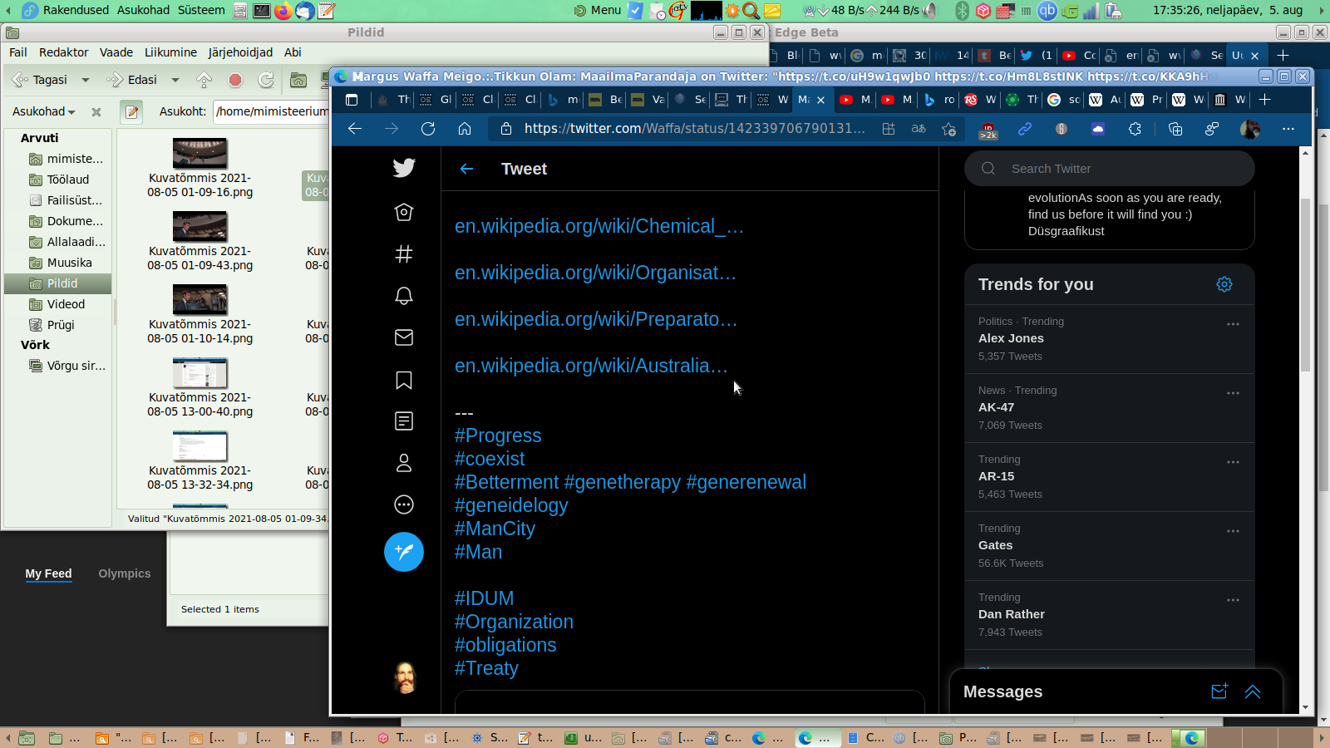Open Profile icon in Twitter sidebar
Viewport: 1330px width, 748px height.
tap(404, 463)
